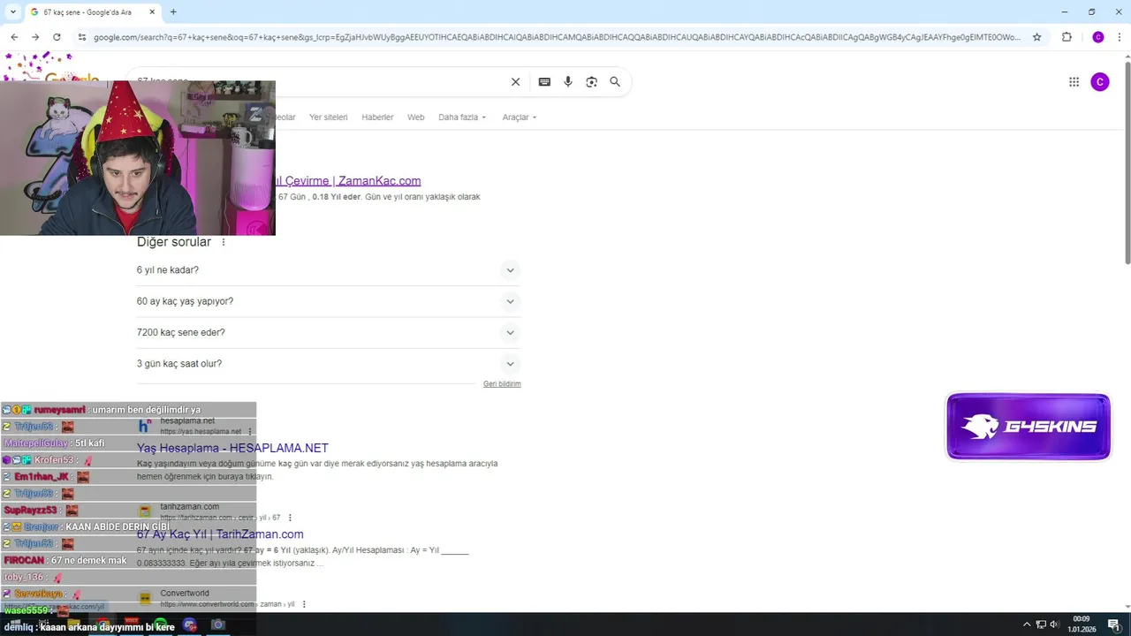Click the hesaplama.net site name
1131x636 pixels.
click(x=187, y=421)
